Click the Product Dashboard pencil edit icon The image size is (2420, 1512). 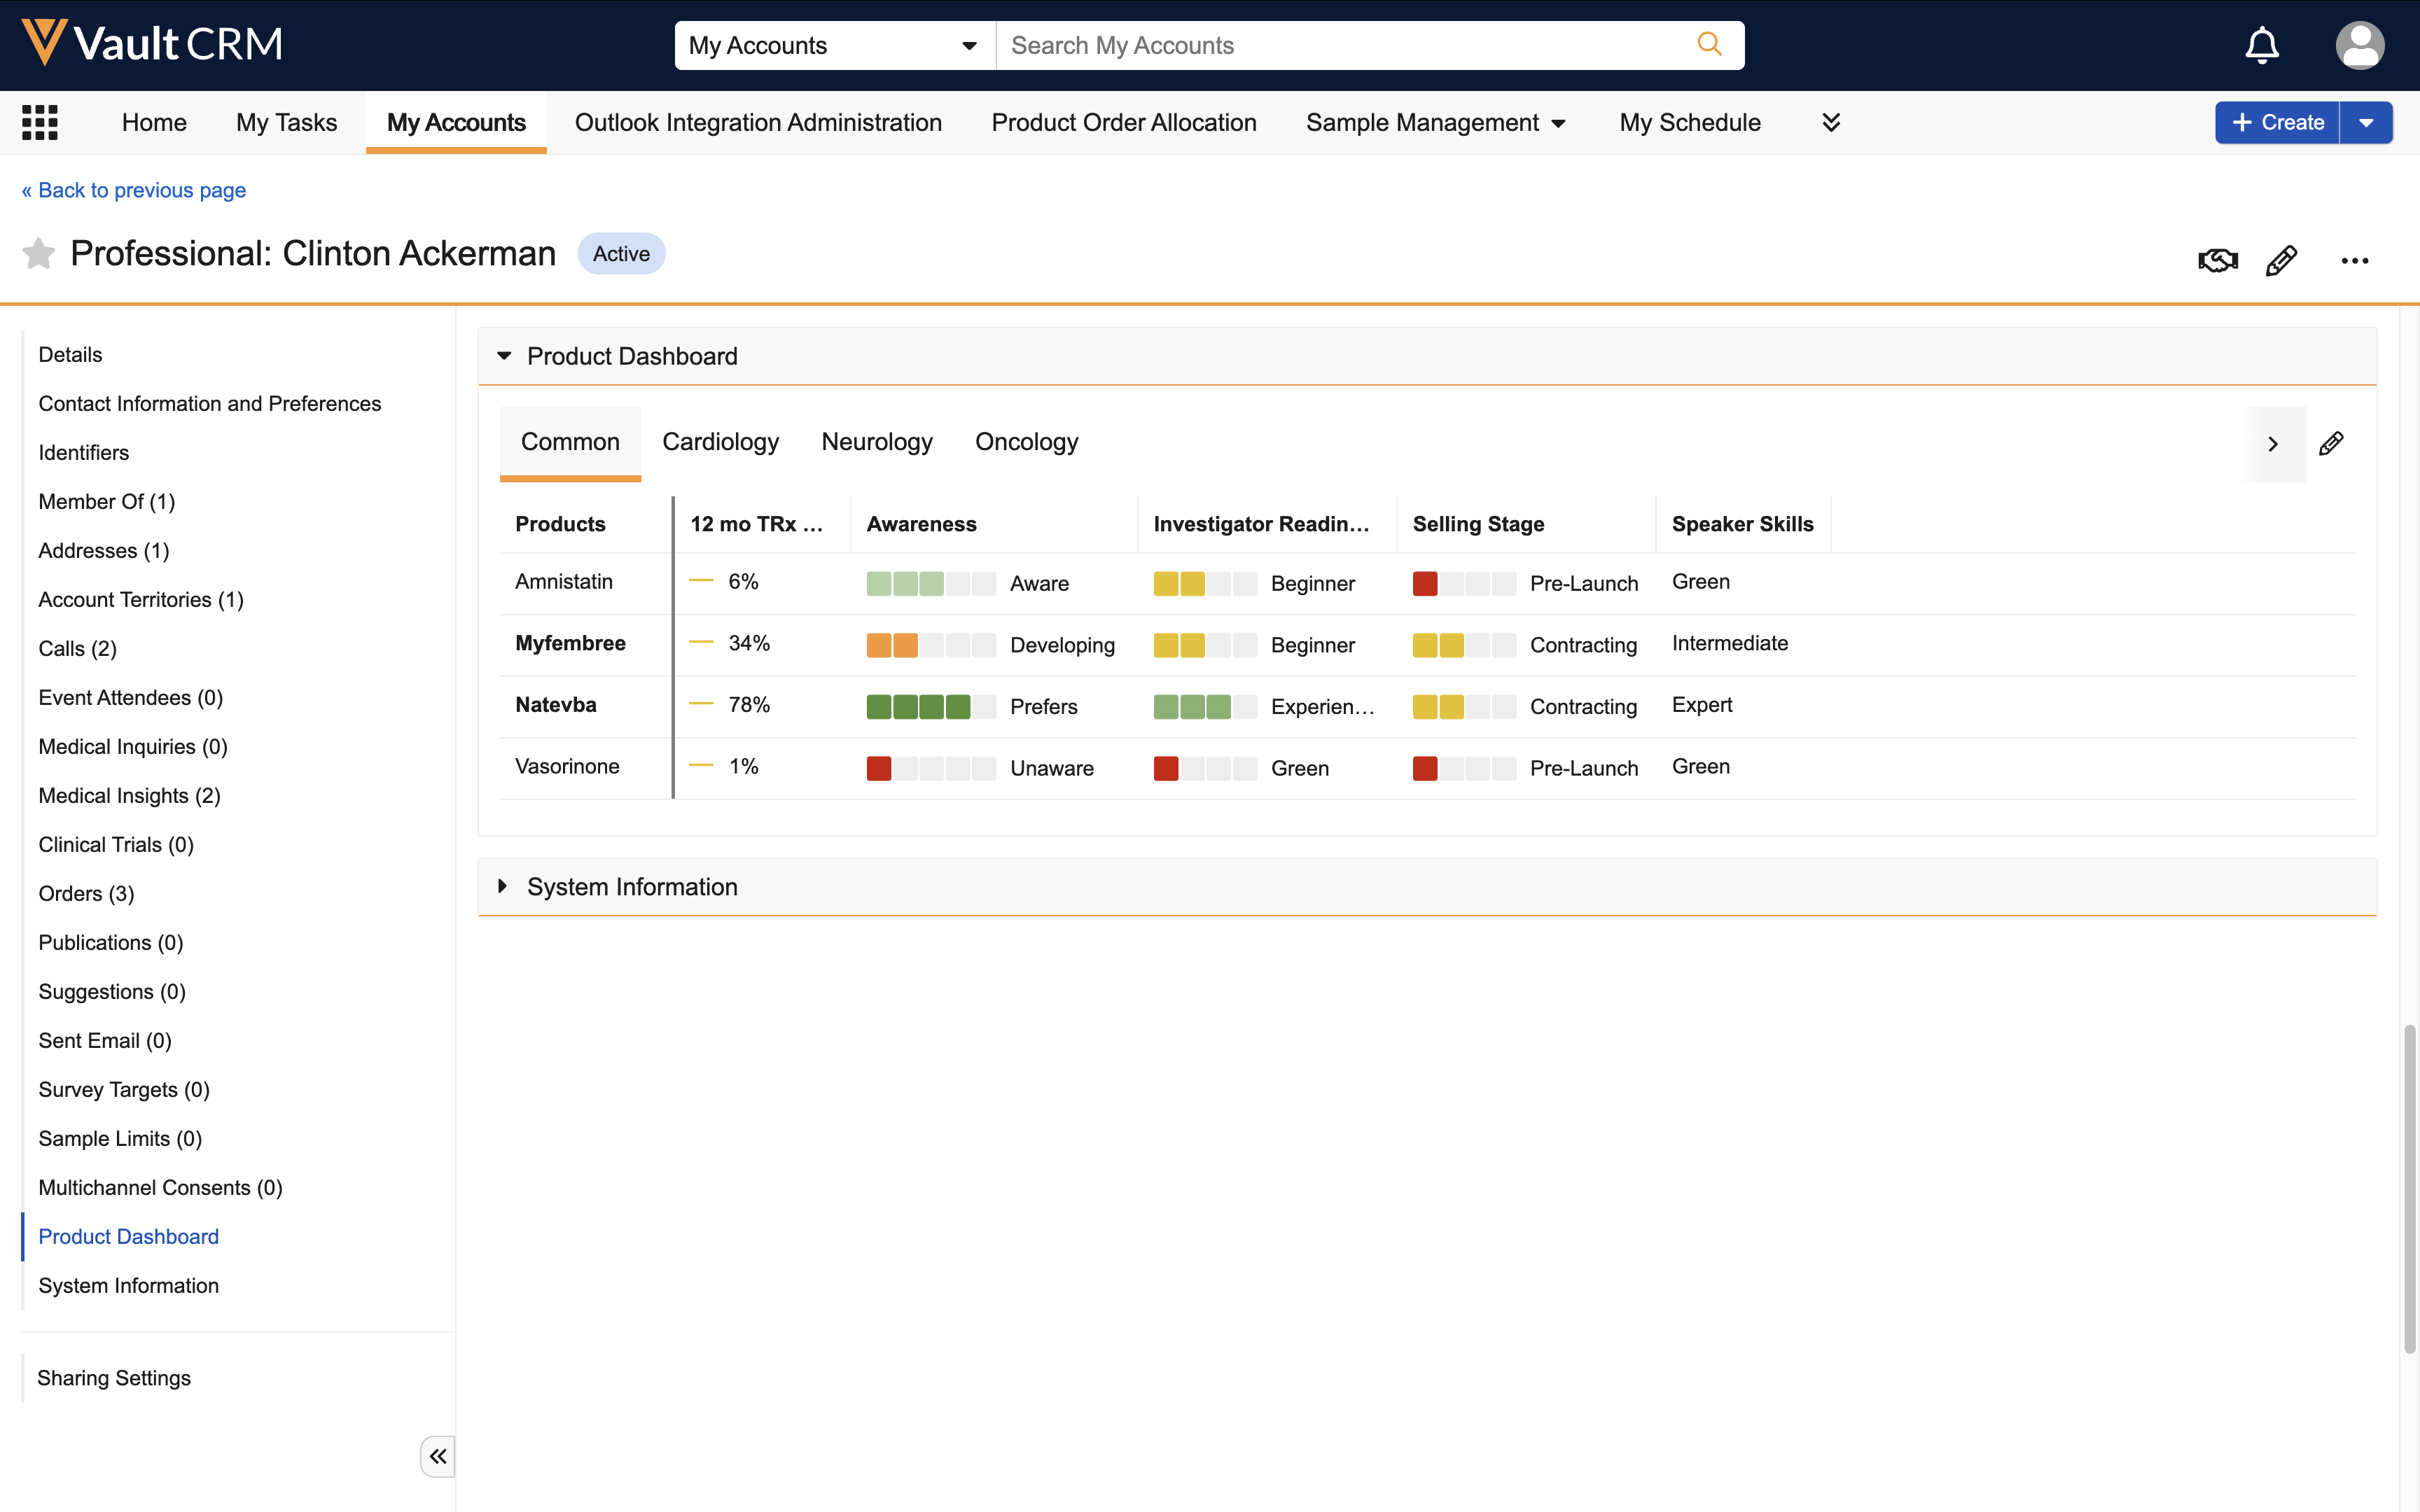(x=2331, y=444)
